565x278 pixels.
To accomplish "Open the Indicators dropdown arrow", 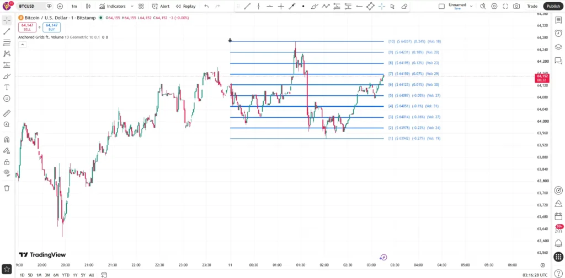I will pos(132,6).
